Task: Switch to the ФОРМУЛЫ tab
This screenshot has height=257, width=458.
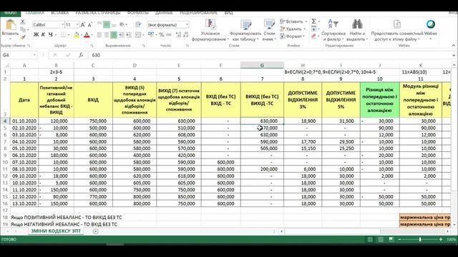Action: 138,13
